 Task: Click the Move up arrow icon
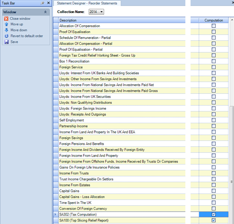pyautogui.click(x=6, y=24)
